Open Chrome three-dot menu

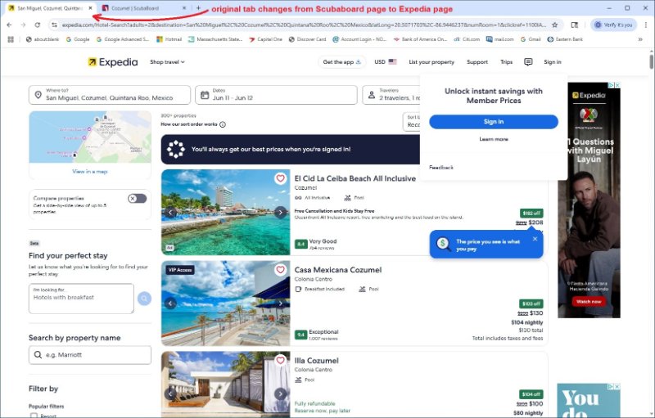point(646,25)
